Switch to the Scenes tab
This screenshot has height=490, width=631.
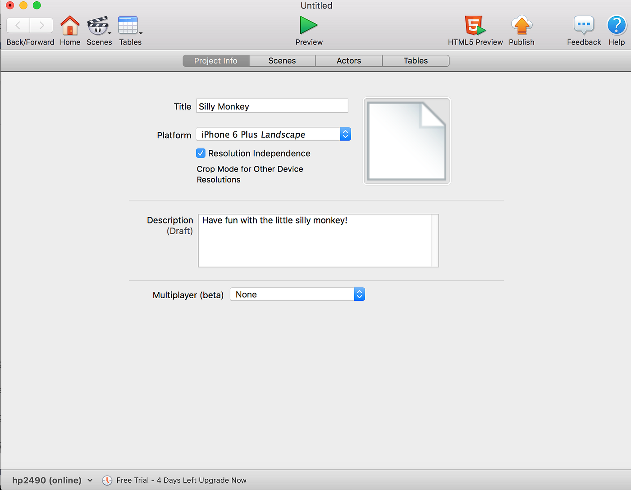tap(282, 61)
